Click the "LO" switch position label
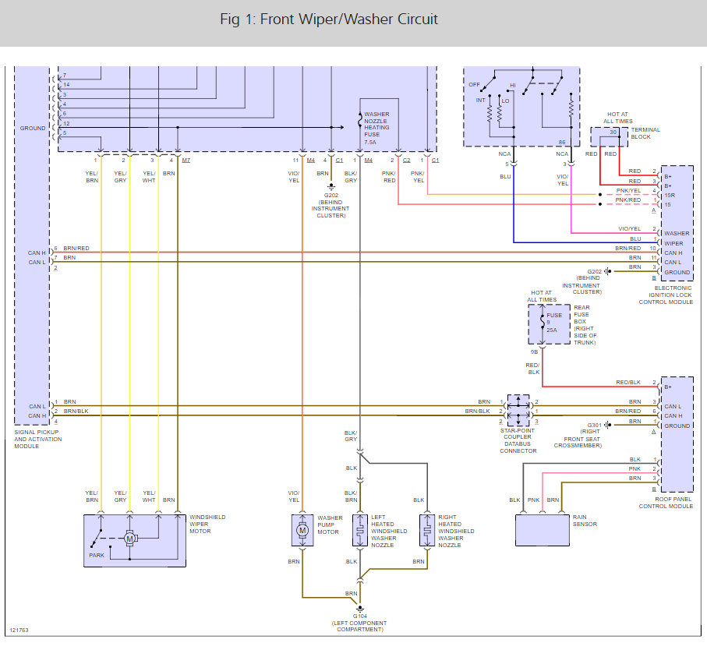This screenshot has width=707, height=650. point(505,101)
